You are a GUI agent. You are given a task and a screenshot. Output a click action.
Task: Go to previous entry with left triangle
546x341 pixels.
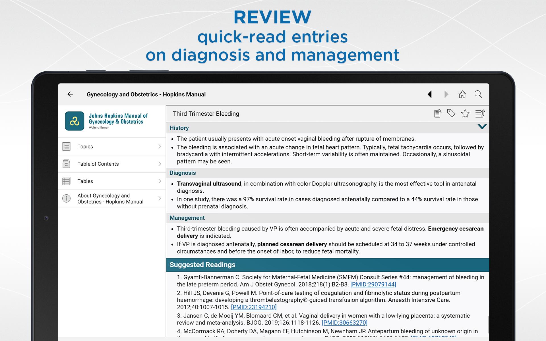pos(430,94)
